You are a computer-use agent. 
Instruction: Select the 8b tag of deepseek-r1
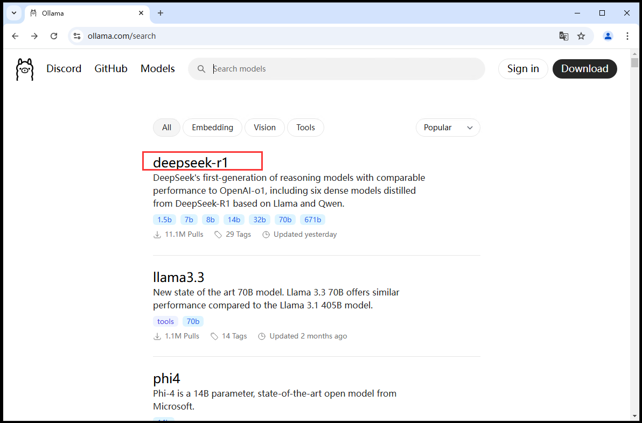[x=211, y=220]
